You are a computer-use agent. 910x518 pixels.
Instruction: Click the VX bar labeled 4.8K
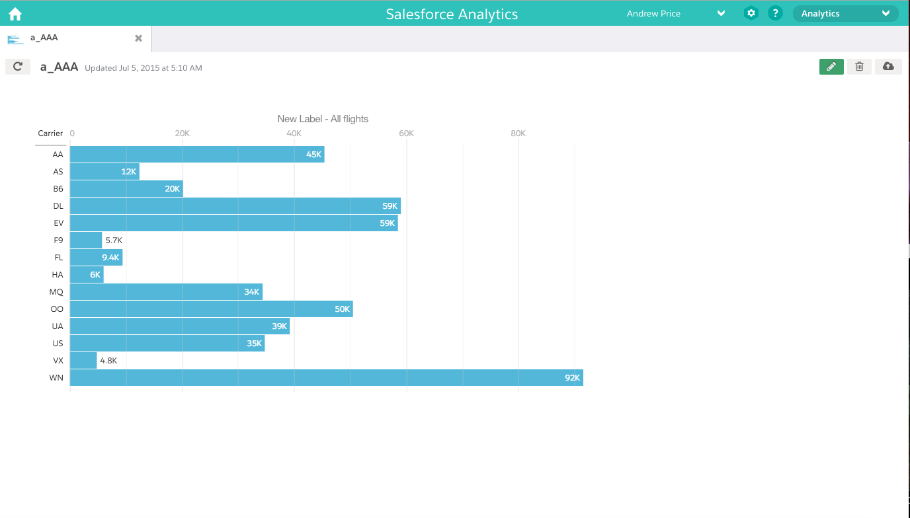[83, 360]
